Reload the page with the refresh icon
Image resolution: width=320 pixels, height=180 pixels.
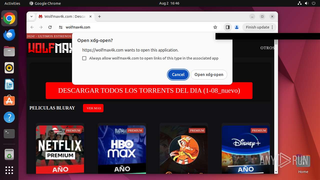tap(50, 27)
